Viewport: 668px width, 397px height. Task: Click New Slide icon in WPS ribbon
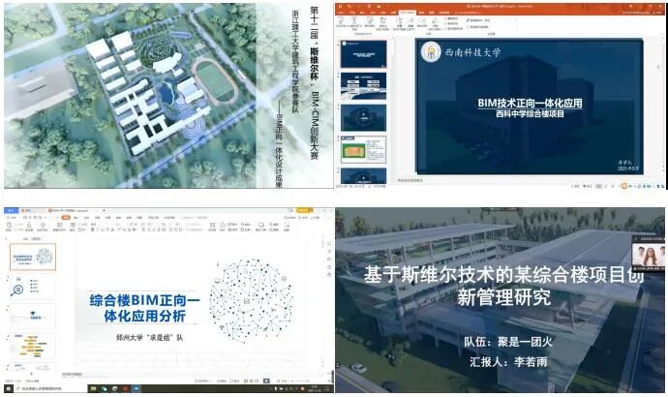(x=59, y=226)
